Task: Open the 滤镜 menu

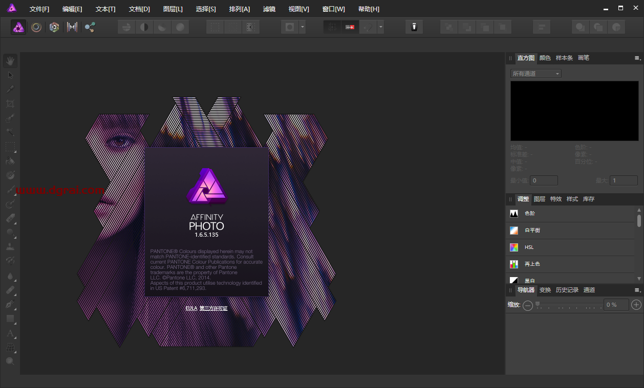Action: coord(269,9)
